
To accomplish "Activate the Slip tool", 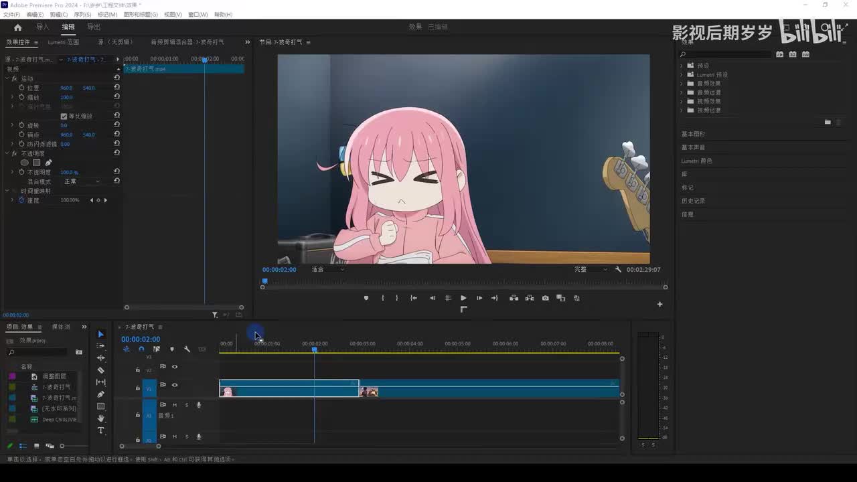I will pyautogui.click(x=101, y=382).
